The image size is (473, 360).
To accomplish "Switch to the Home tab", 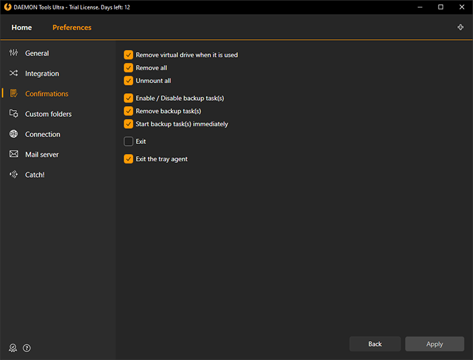I will 22,28.
